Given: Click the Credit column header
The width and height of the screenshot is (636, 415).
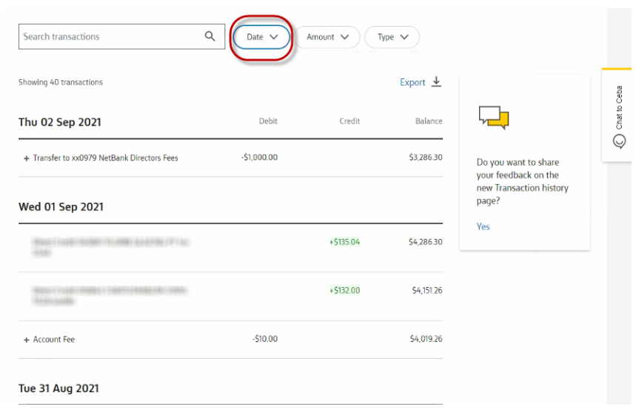Looking at the screenshot, I should coord(349,121).
